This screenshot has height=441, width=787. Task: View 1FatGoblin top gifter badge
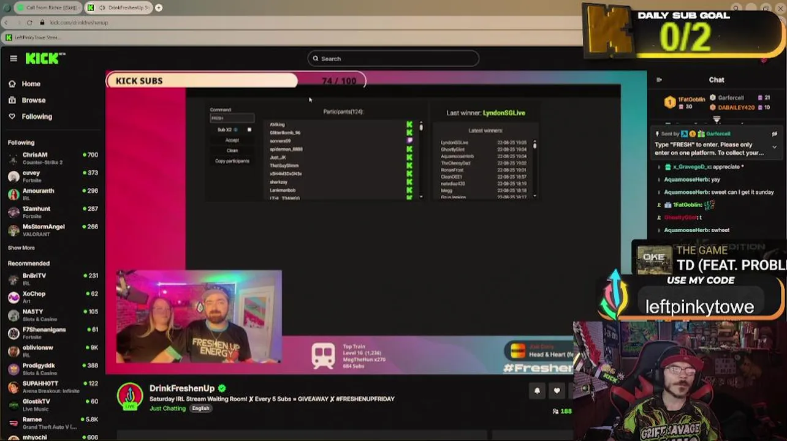click(670, 102)
